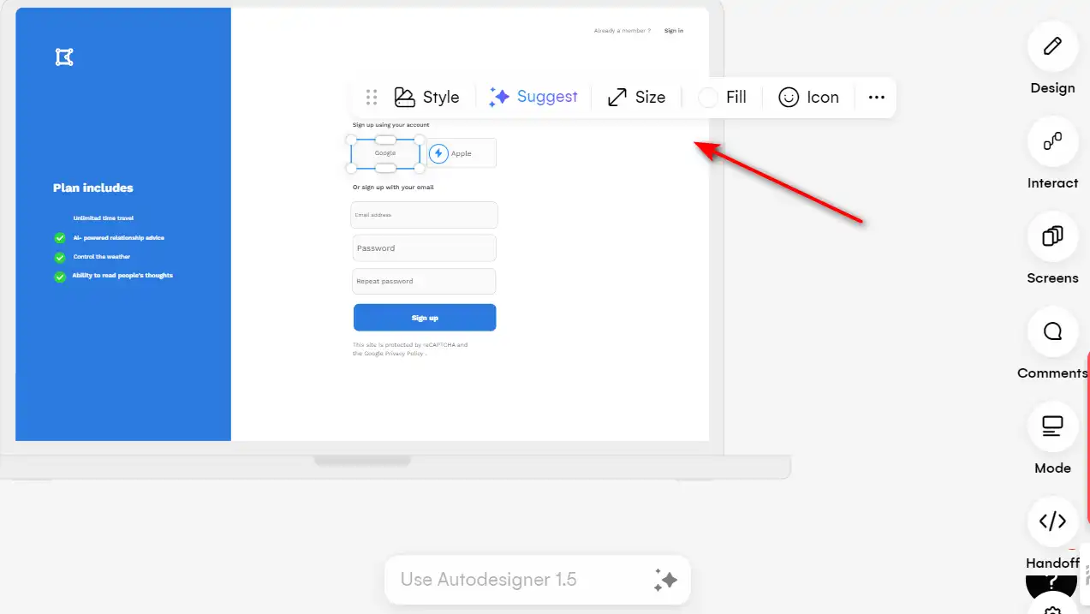The width and height of the screenshot is (1090, 614).
Task: Open the Icon picker in toolbar
Action: (x=808, y=97)
